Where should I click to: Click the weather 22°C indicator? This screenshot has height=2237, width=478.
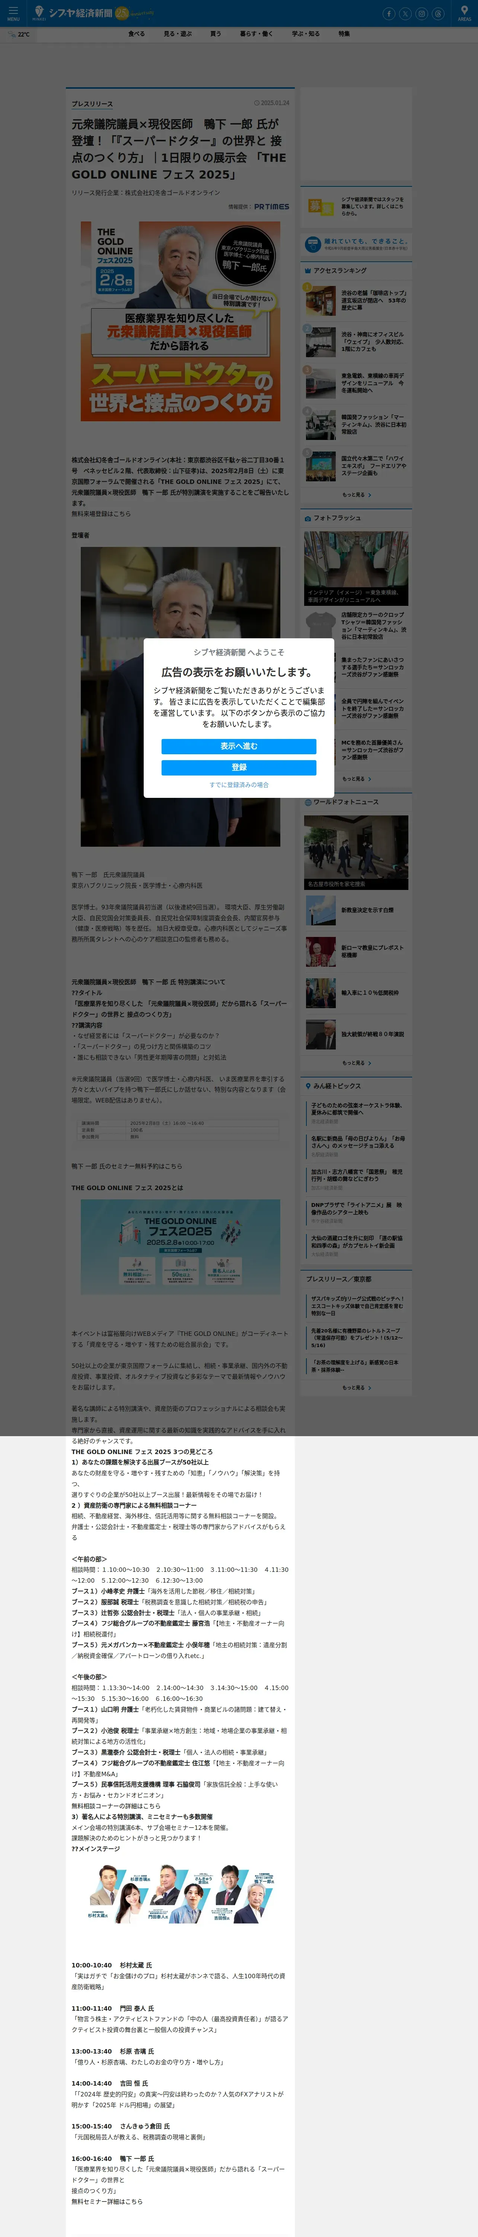tap(19, 34)
